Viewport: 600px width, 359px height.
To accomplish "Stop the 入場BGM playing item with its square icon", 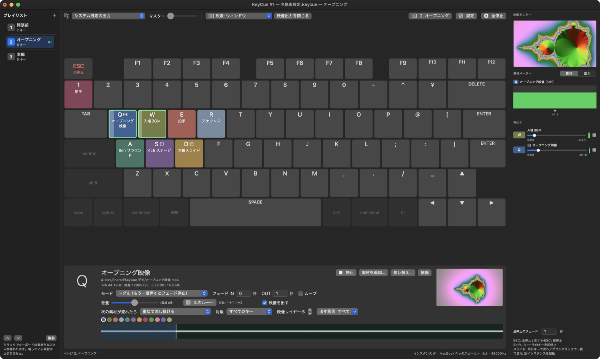I will click(594, 135).
